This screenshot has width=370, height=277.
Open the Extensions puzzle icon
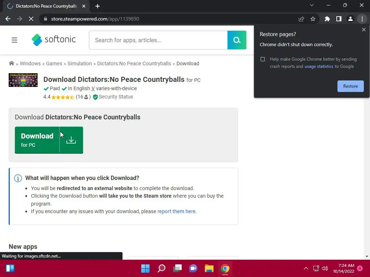(x=327, y=19)
